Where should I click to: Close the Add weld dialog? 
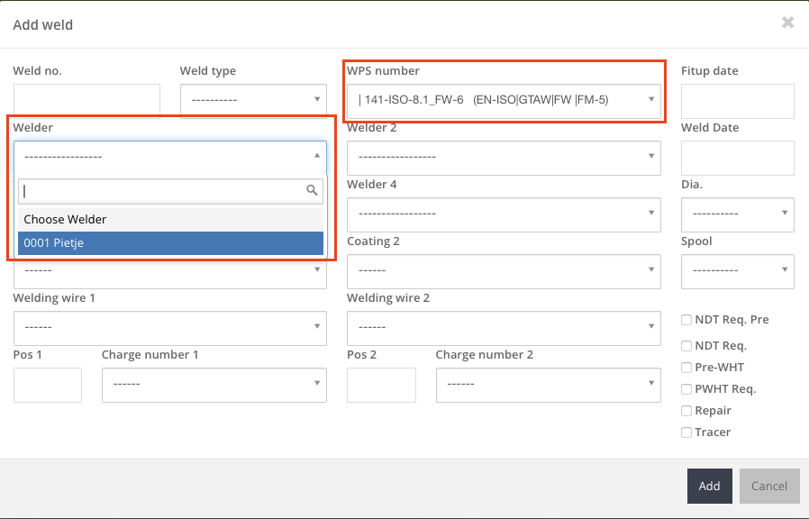click(787, 23)
